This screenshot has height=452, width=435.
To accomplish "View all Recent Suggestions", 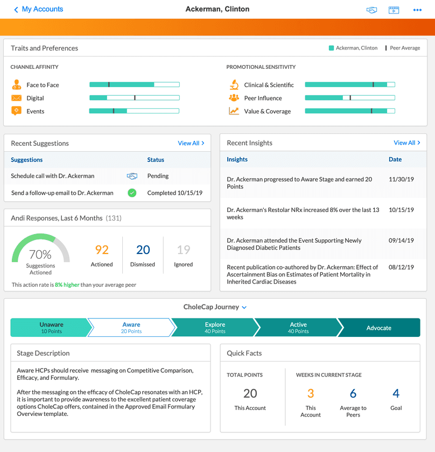I will pyautogui.click(x=191, y=143).
